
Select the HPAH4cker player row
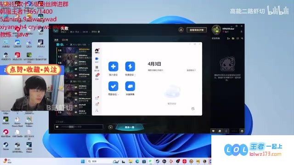click(x=74, y=50)
